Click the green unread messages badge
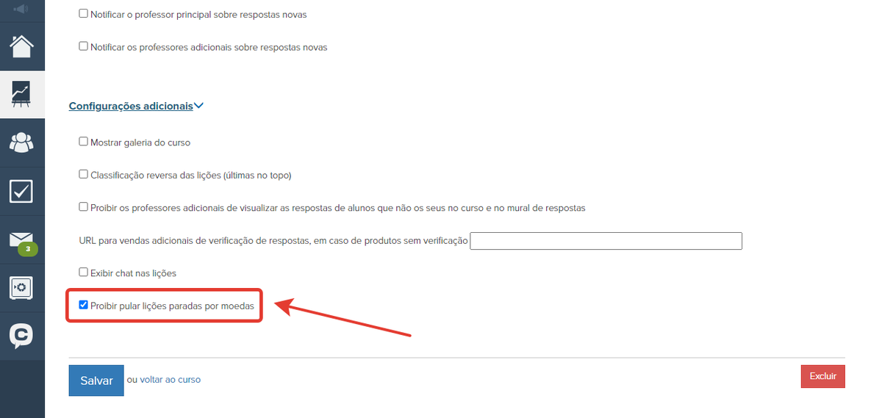This screenshot has width=882, height=418. (x=28, y=250)
